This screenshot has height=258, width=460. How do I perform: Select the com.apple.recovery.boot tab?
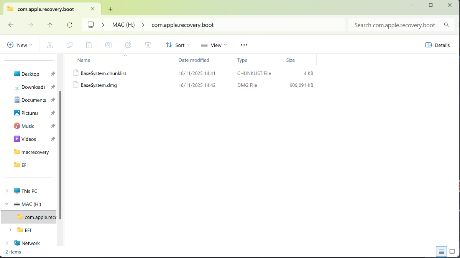(x=52, y=9)
